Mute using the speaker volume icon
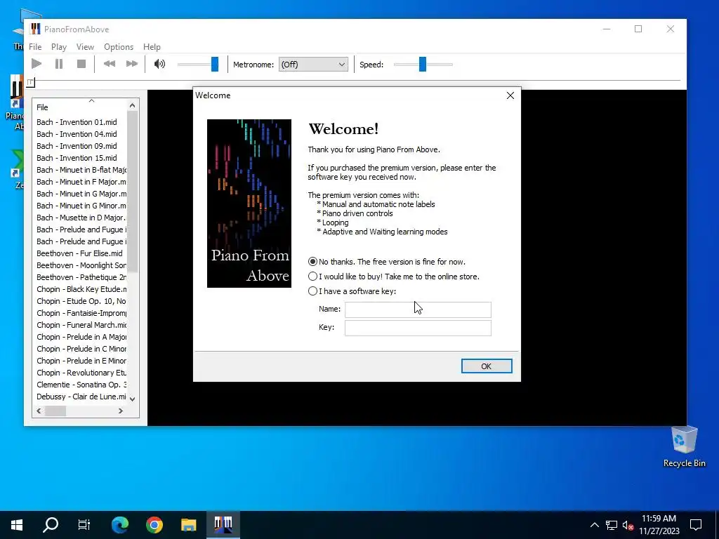 click(159, 64)
